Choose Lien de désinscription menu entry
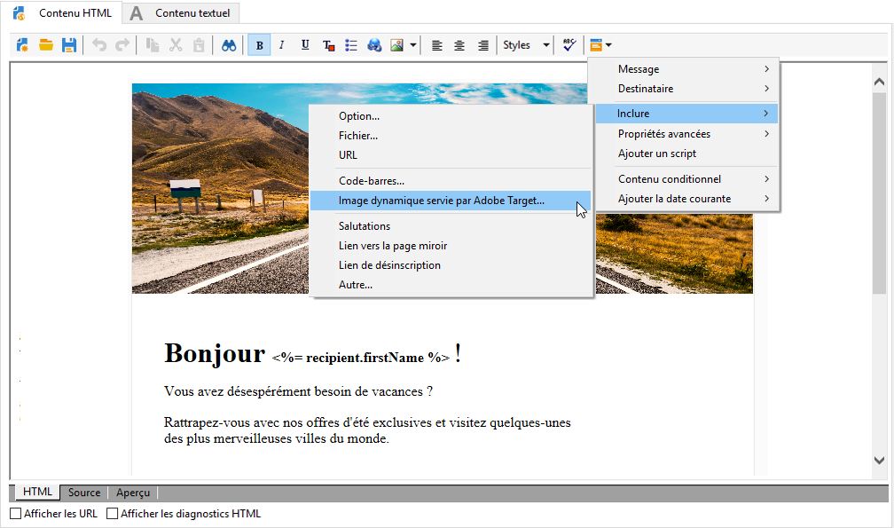The width and height of the screenshot is (894, 528). click(389, 265)
